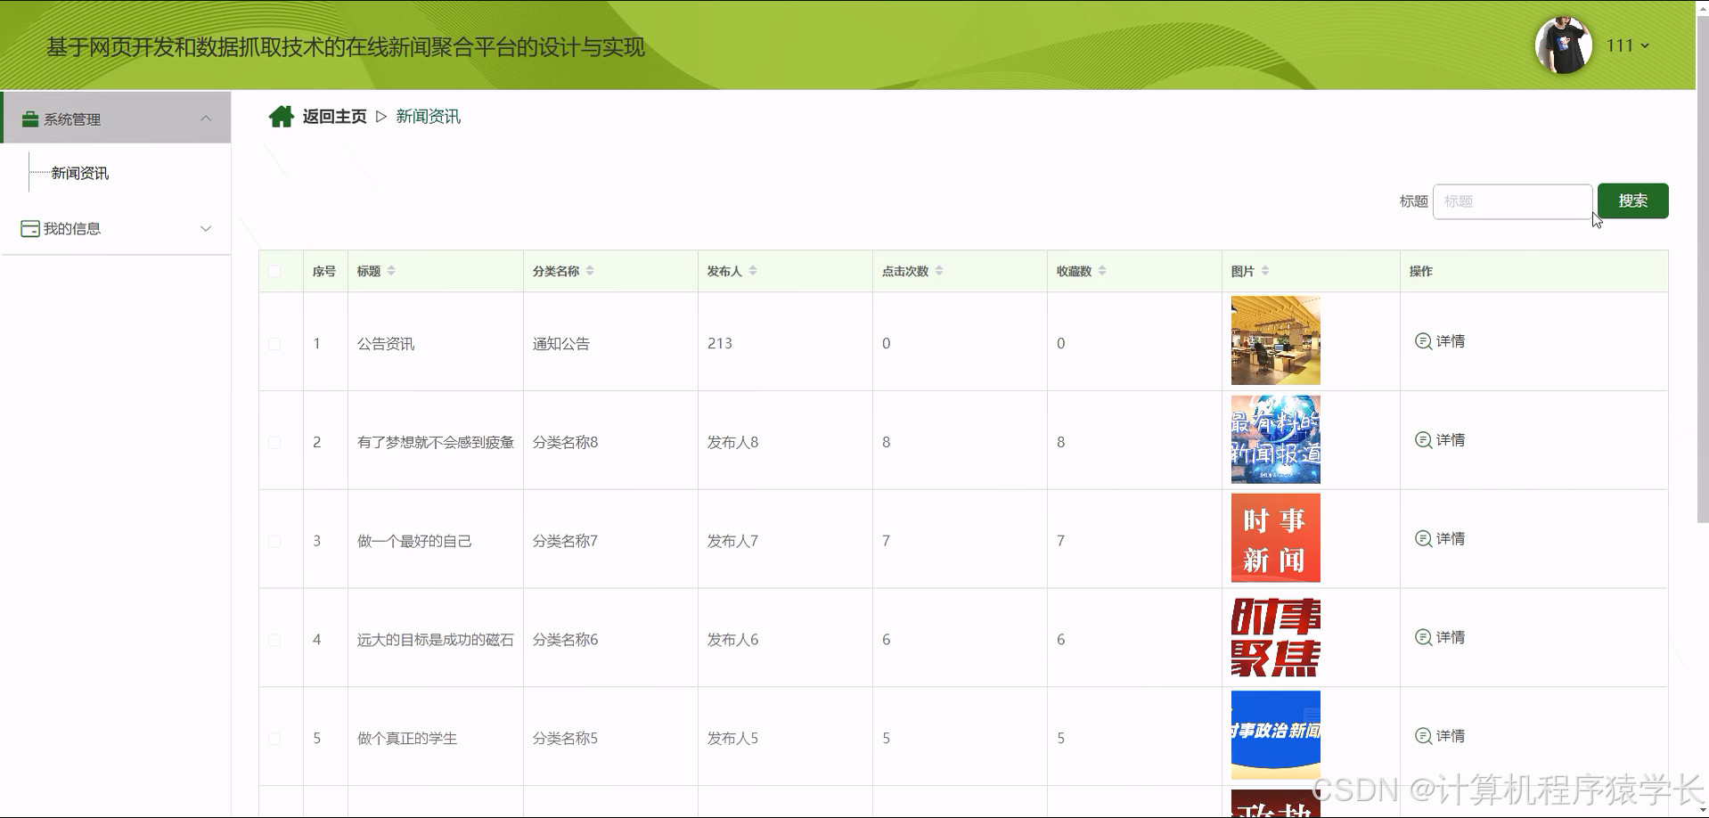The image size is (1709, 818).
Task: Sort by 点击次数 column arrows
Action: point(939,271)
